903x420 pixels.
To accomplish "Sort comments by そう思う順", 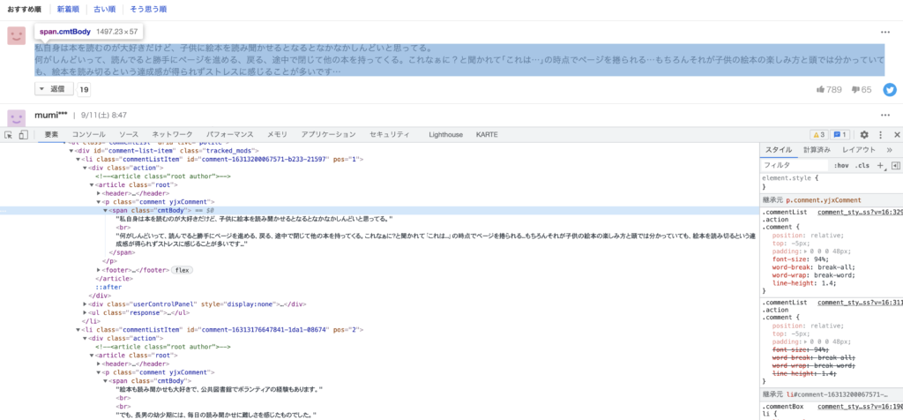I will (148, 9).
